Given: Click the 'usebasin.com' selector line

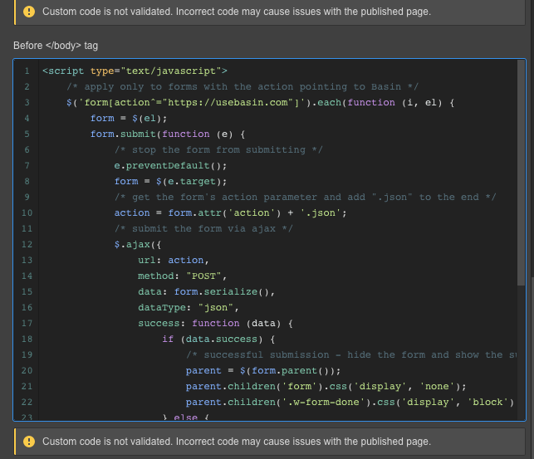Looking at the screenshot, I should (260, 102).
